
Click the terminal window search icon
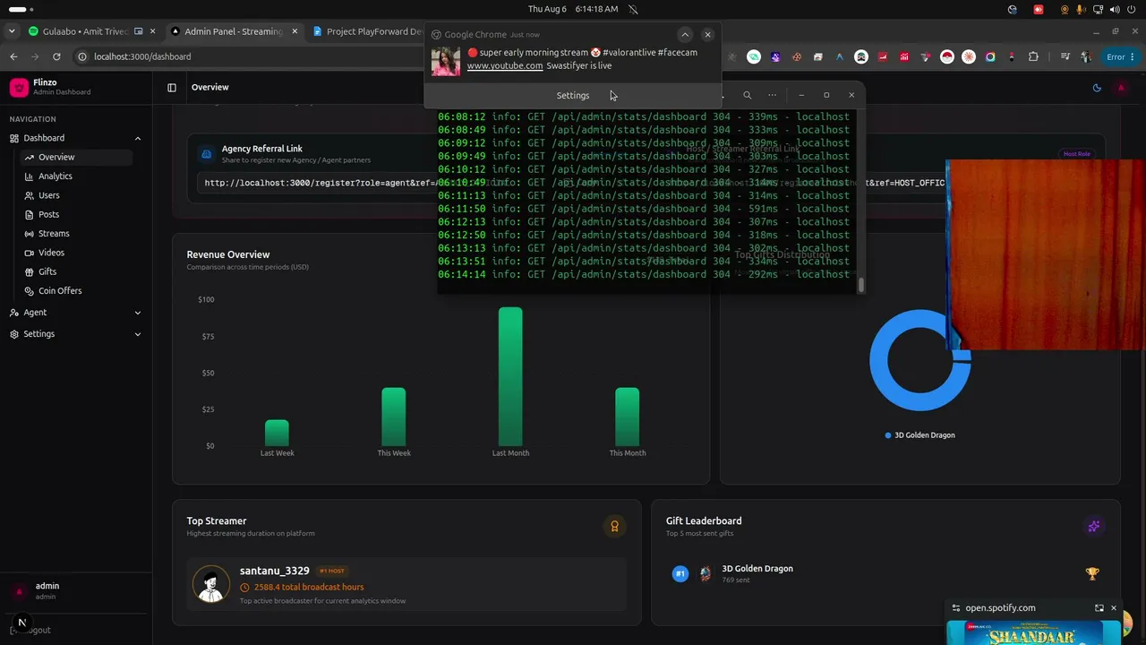[748, 95]
